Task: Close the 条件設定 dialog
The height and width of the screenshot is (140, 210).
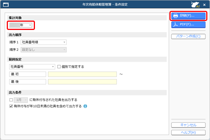Action: point(204,5)
